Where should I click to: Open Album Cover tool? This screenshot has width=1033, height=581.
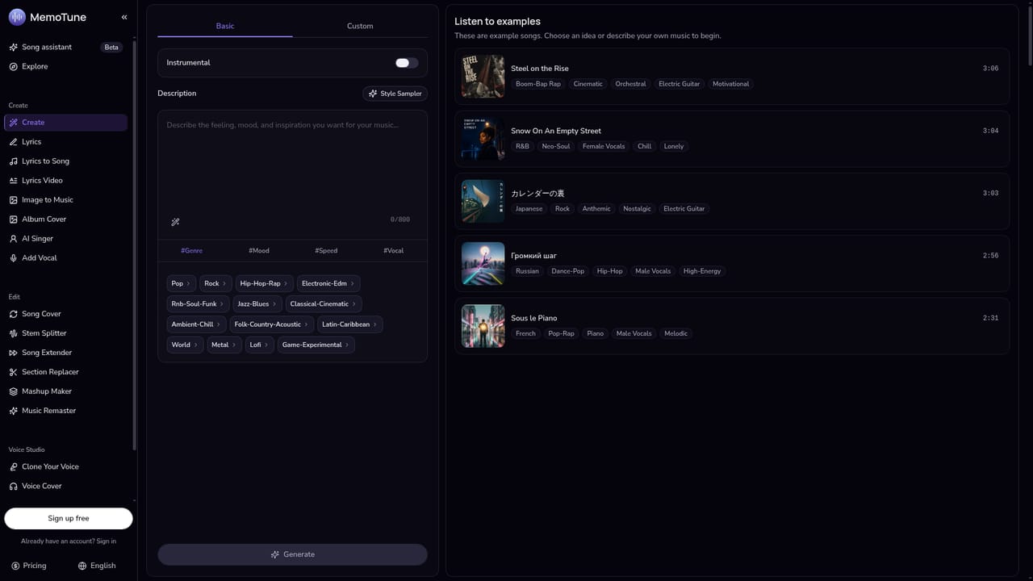65,219
